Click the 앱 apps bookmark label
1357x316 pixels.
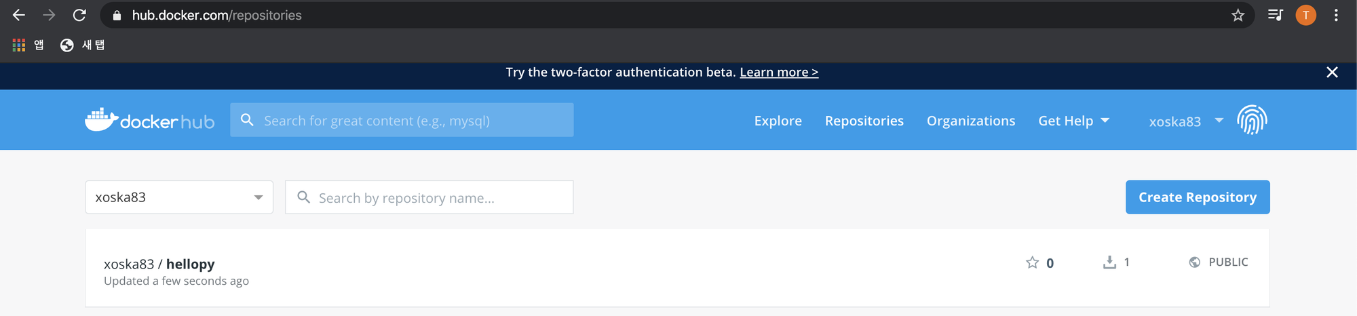click(x=39, y=45)
